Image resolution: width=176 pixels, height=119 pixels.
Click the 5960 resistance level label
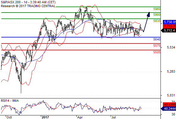click(x=157, y=9)
